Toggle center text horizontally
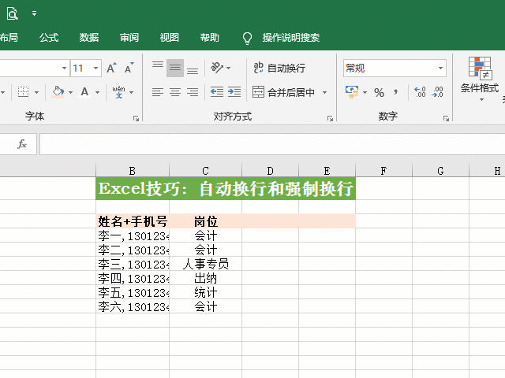The image size is (505, 378). (x=175, y=92)
